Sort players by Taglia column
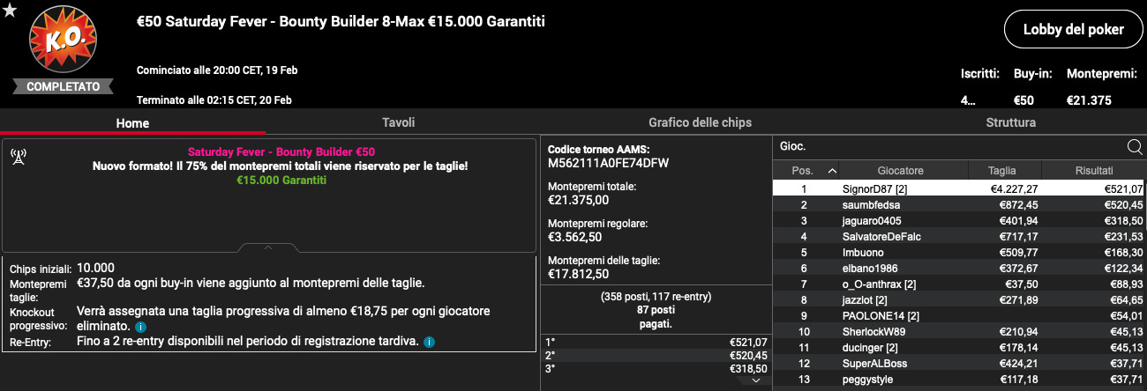The image size is (1147, 391). pyautogui.click(x=1002, y=171)
